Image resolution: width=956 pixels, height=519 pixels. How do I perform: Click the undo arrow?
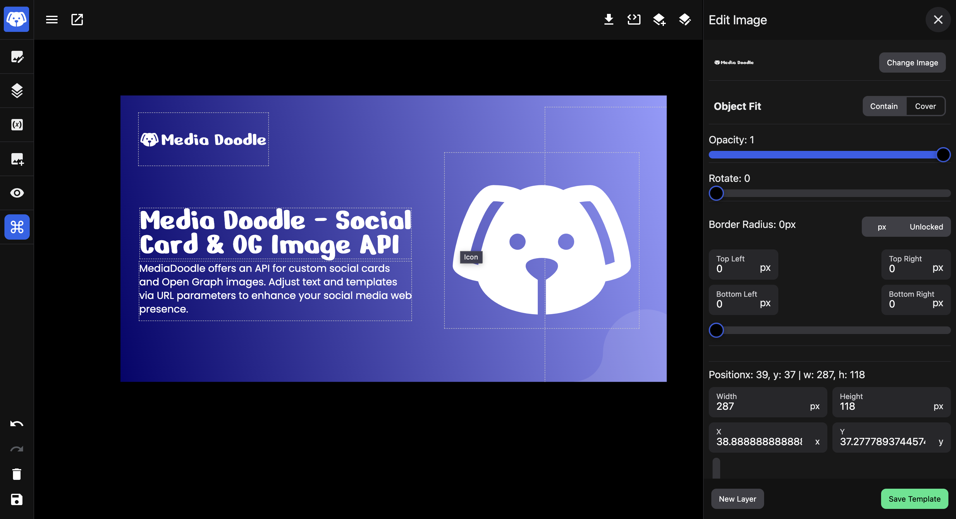pos(17,424)
